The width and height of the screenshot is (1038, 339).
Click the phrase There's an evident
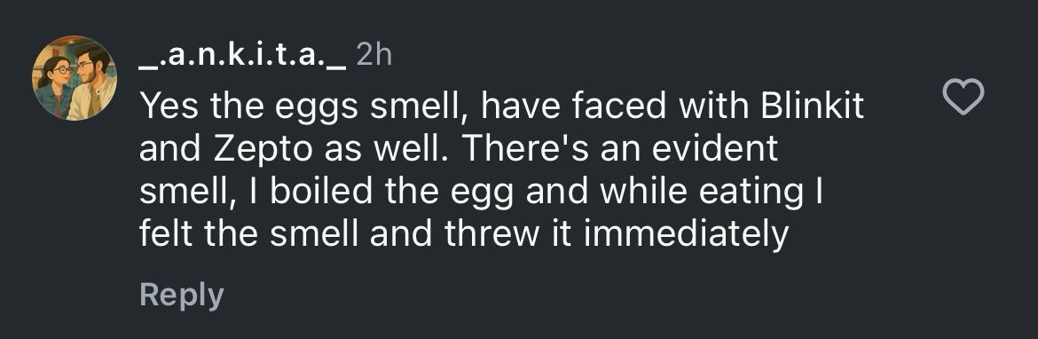coord(619,149)
